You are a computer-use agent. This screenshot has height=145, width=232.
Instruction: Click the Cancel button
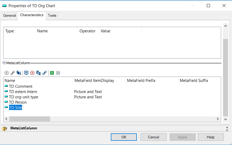153,137
